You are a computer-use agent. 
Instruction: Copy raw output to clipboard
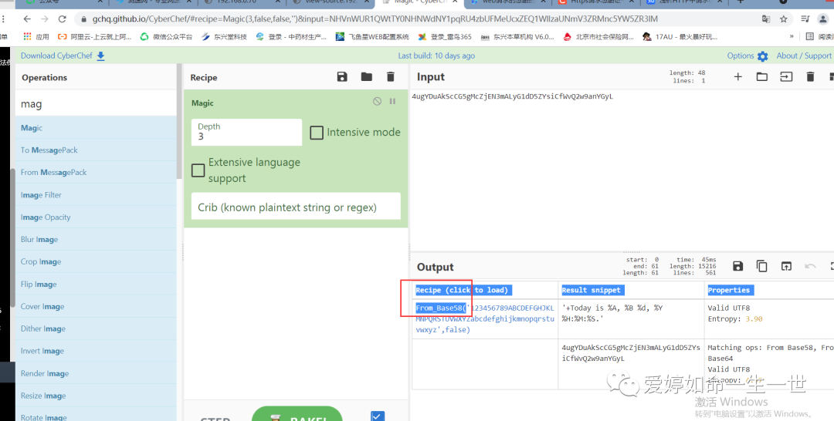[x=762, y=267]
